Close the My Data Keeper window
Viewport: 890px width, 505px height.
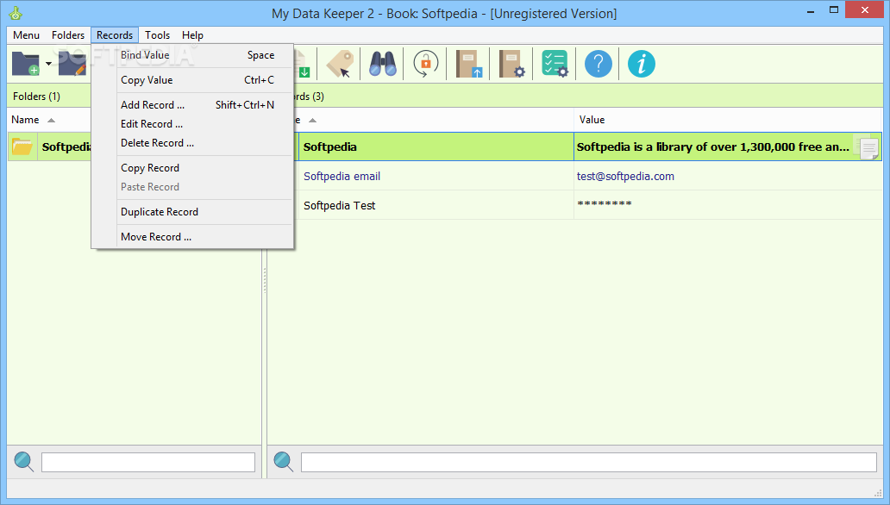(x=865, y=9)
